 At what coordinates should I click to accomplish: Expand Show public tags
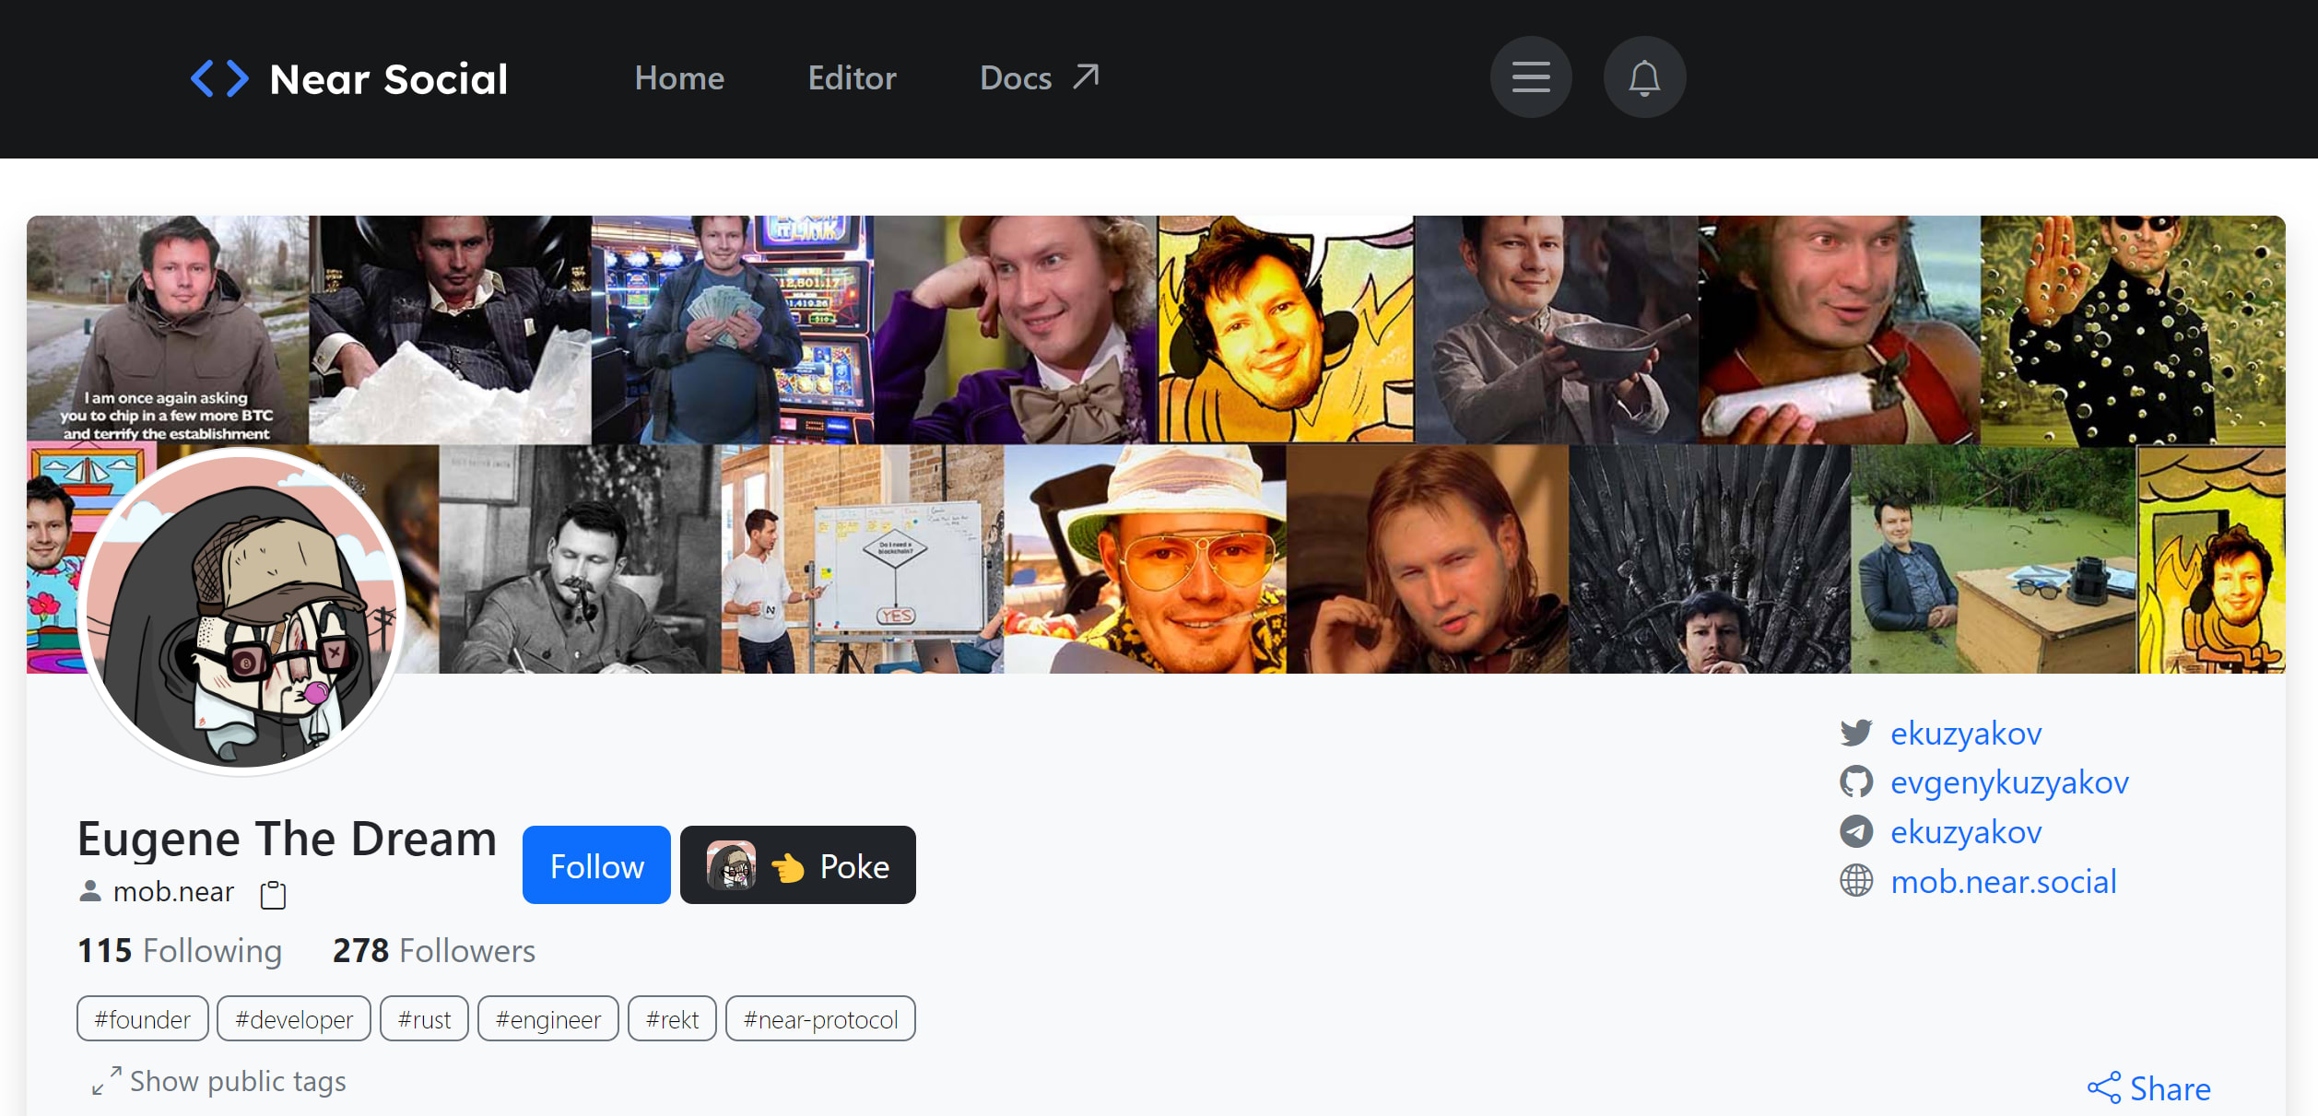(x=219, y=1082)
